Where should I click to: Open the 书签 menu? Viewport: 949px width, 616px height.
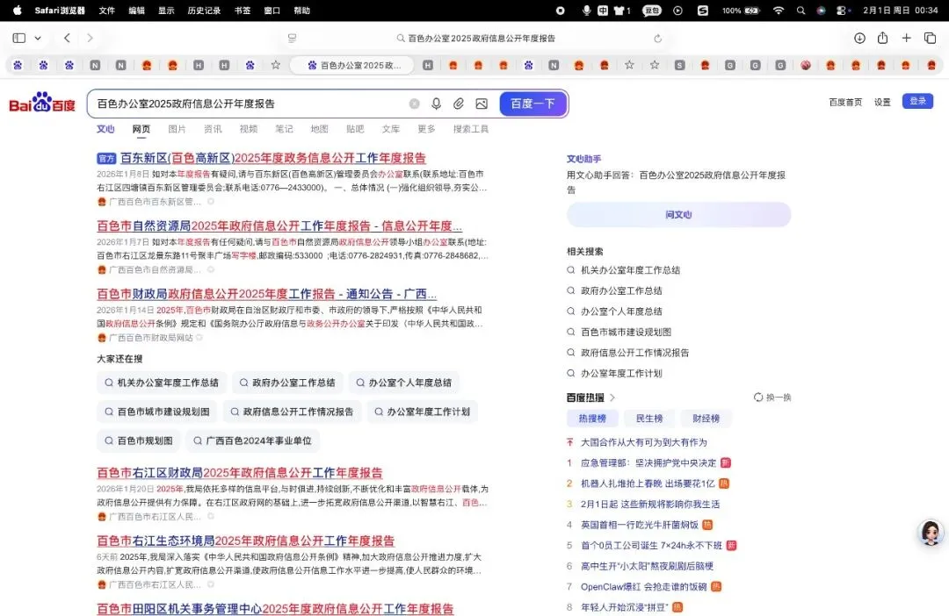click(243, 11)
